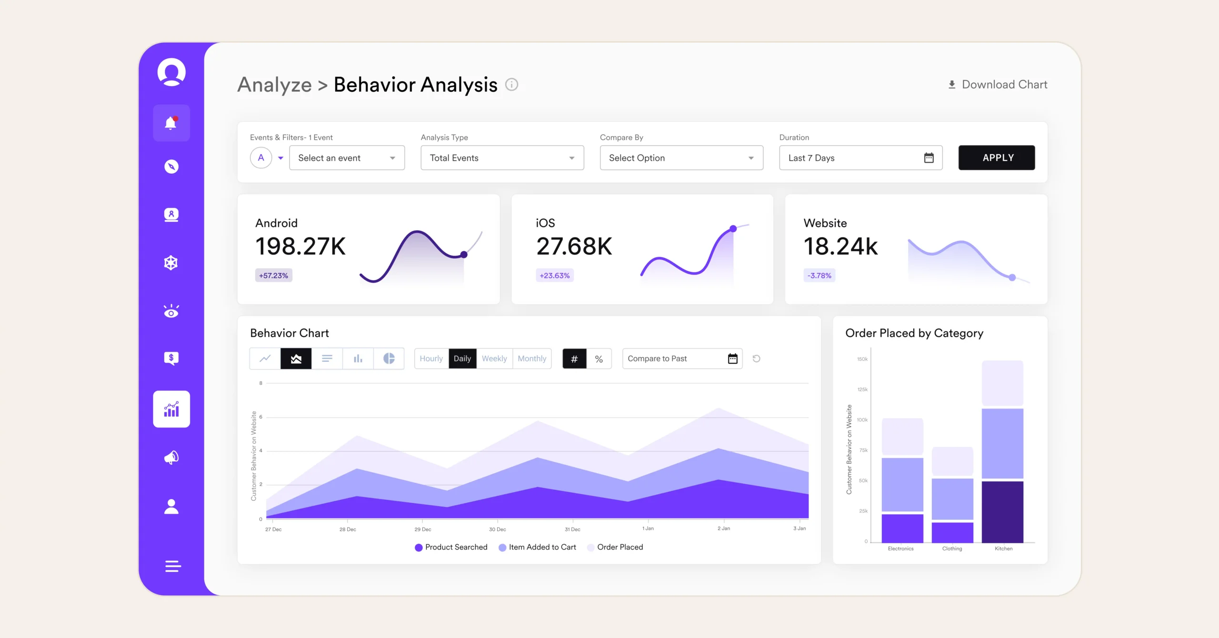Select the area chart view
The width and height of the screenshot is (1219, 638).
coord(296,359)
